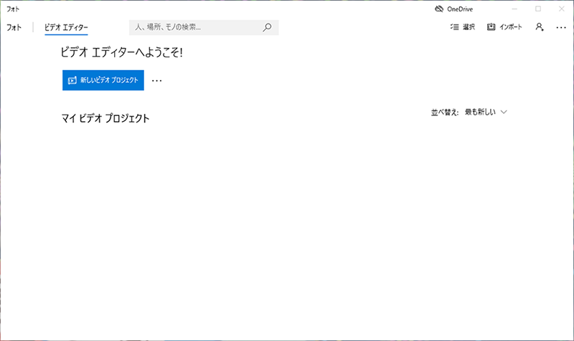Focus the 人、場所、モノの検索 search box
This screenshot has height=341, width=574.
click(x=204, y=27)
